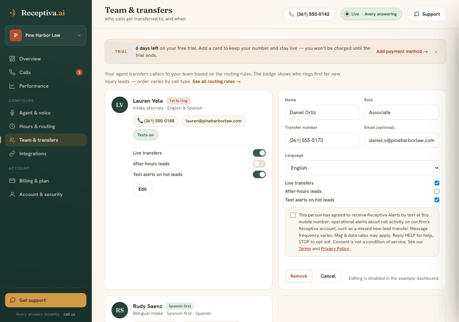Click the Lauren Vela 'LV' avatar
Viewport: 459px width, 322px height.
click(120, 105)
